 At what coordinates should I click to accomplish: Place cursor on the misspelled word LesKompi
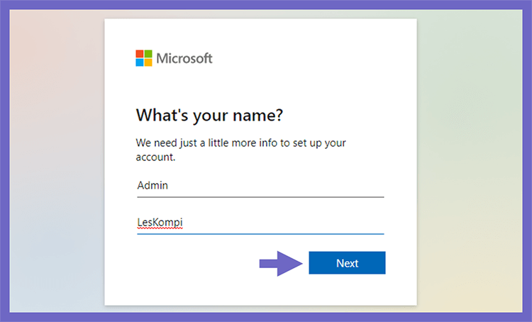(160, 223)
